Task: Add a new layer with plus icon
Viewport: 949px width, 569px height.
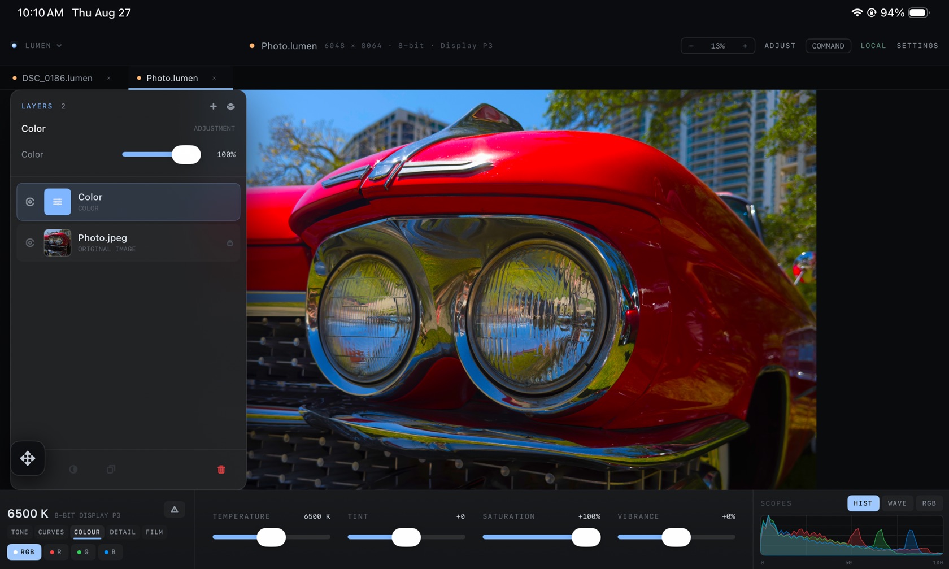Action: pyautogui.click(x=213, y=106)
